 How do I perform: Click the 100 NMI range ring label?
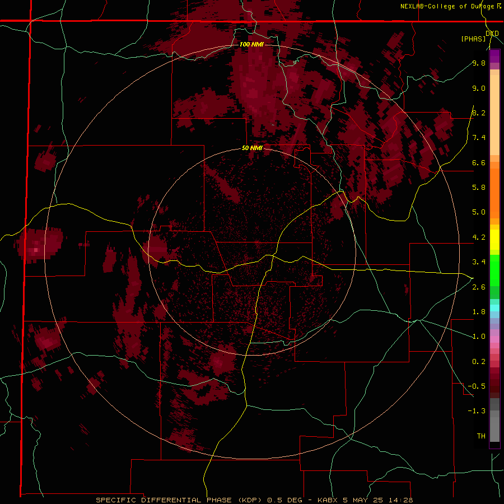point(251,44)
